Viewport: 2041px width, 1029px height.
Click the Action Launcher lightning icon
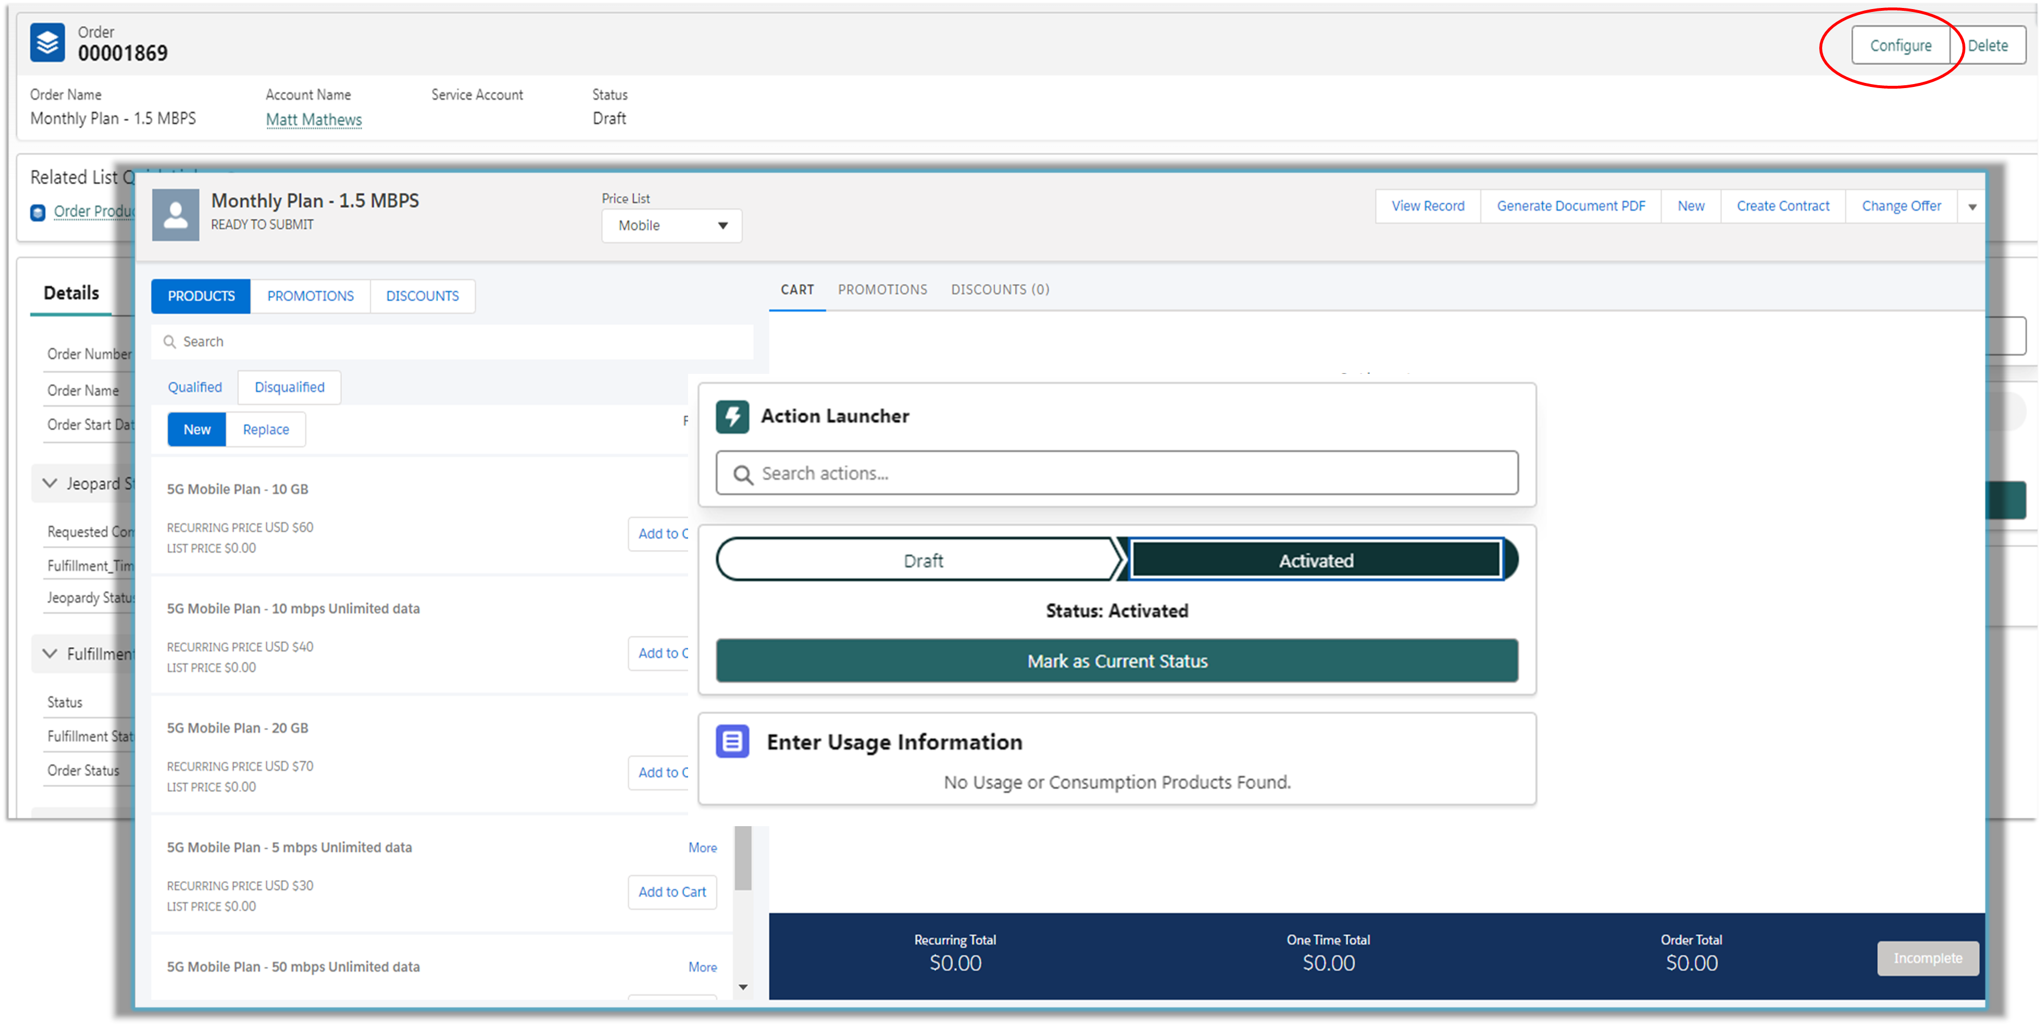pyautogui.click(x=732, y=416)
